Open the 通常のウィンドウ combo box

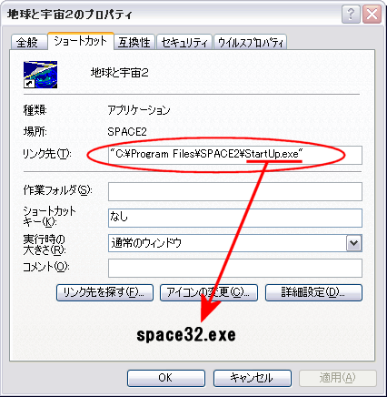pyautogui.click(x=235, y=243)
